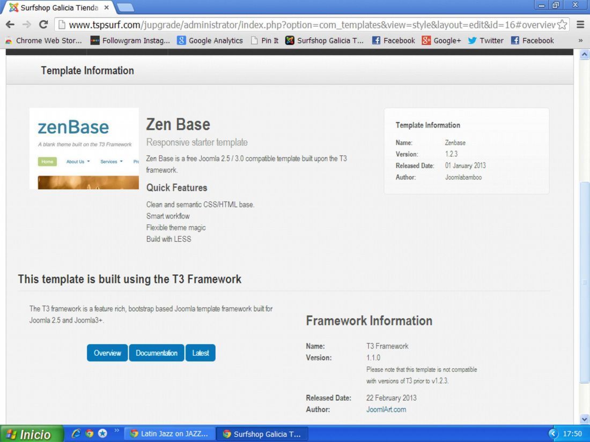Go back using the browser back arrow
Screen dimensions: 590x442
pyautogui.click(x=10, y=25)
